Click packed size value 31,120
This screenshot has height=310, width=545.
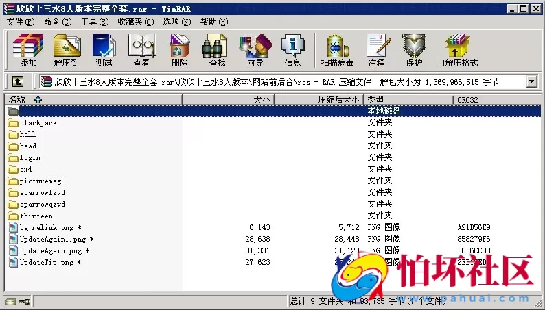pos(347,250)
